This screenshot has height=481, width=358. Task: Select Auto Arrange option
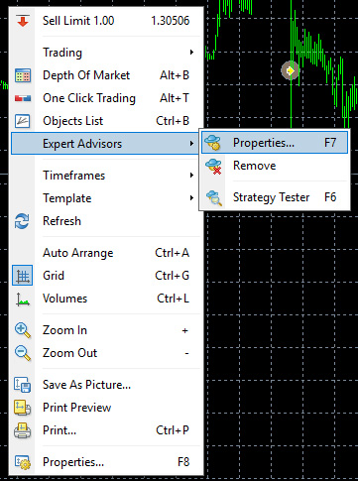[107, 253]
